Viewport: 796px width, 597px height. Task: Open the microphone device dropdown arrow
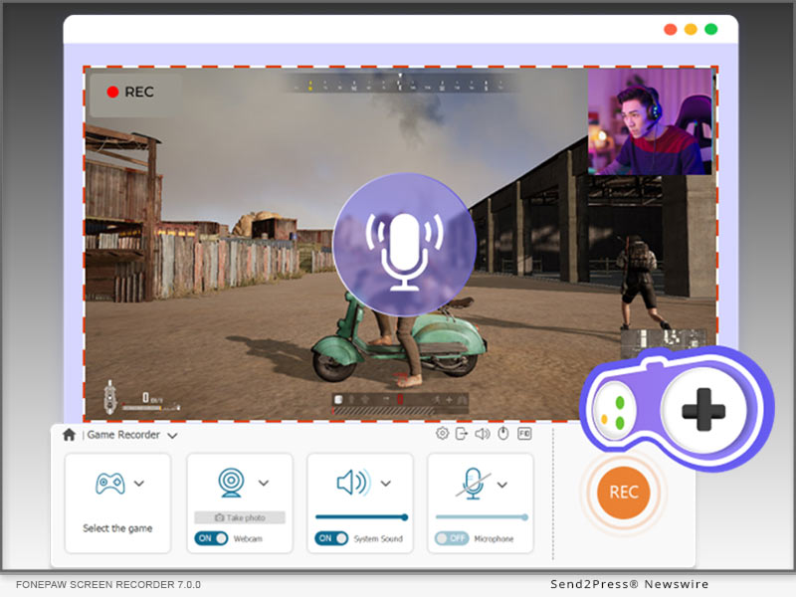point(502,485)
